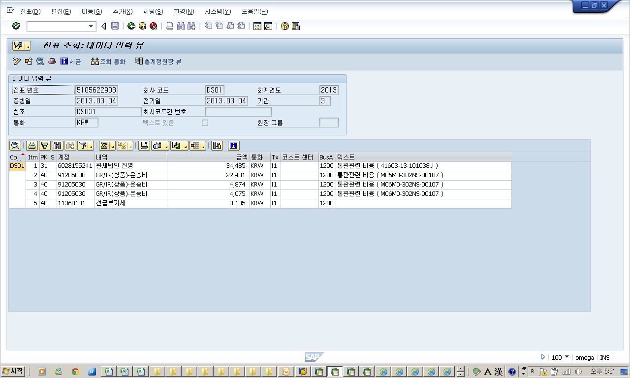Click the Print icon in grid toolbar

coord(144,145)
